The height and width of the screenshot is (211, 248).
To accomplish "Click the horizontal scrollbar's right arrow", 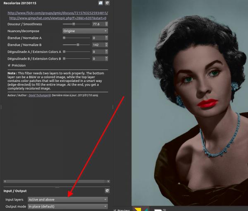I will 108,181.
